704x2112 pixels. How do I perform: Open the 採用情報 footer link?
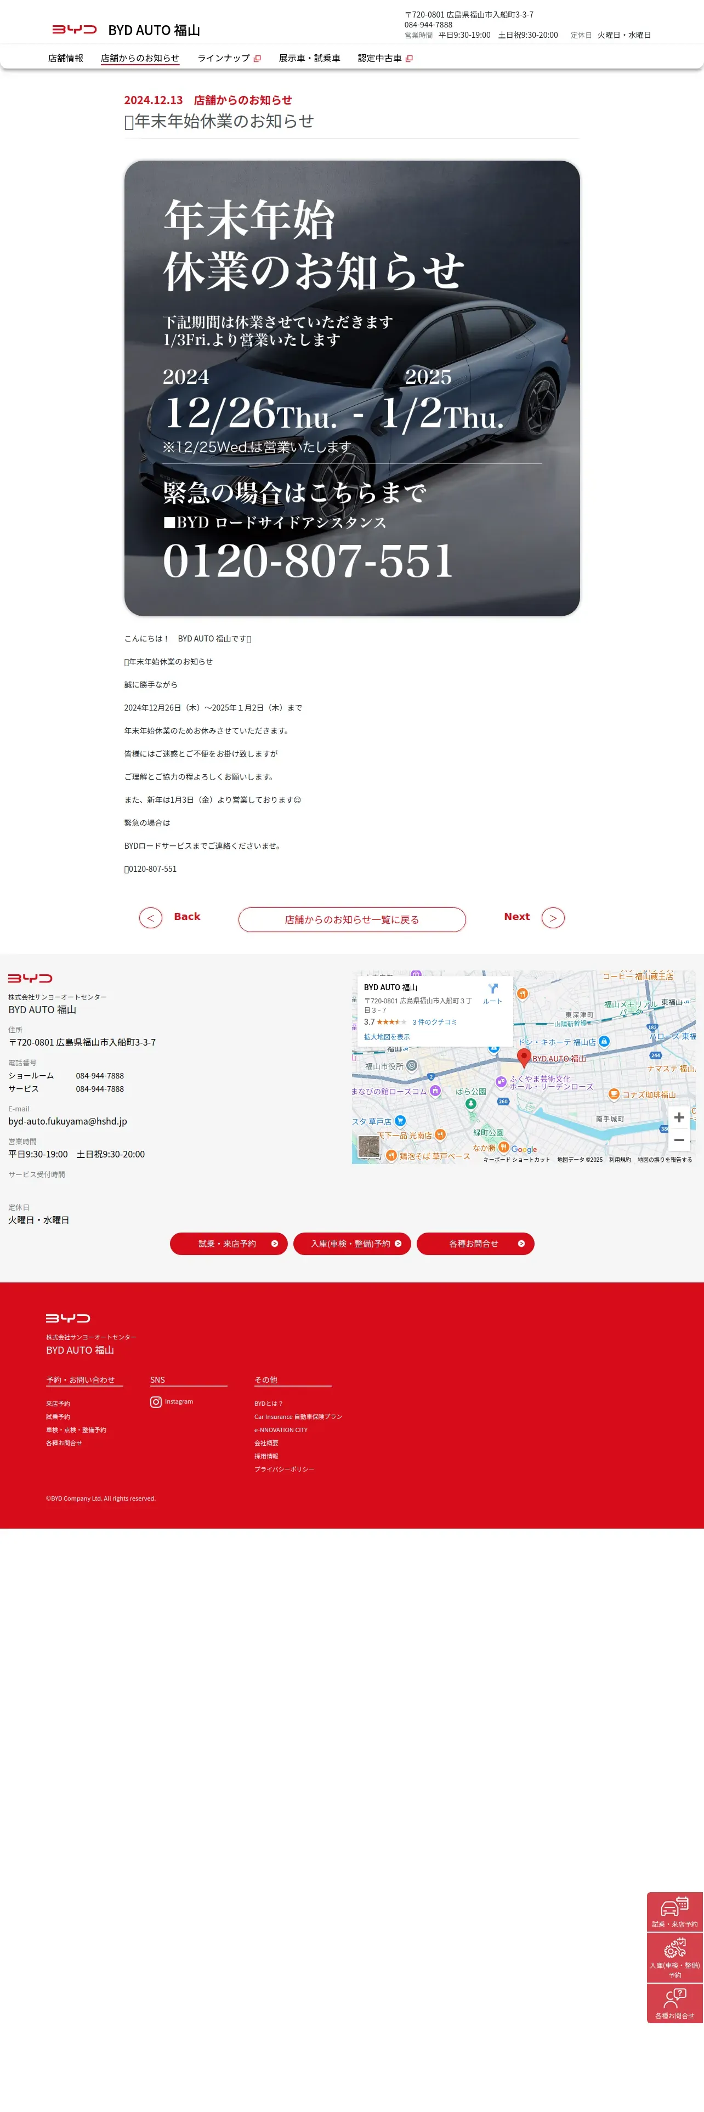pyautogui.click(x=266, y=1456)
